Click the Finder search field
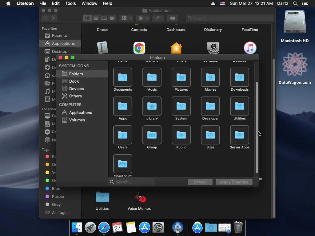Viewport: 315px width, 236px height. (229, 18)
